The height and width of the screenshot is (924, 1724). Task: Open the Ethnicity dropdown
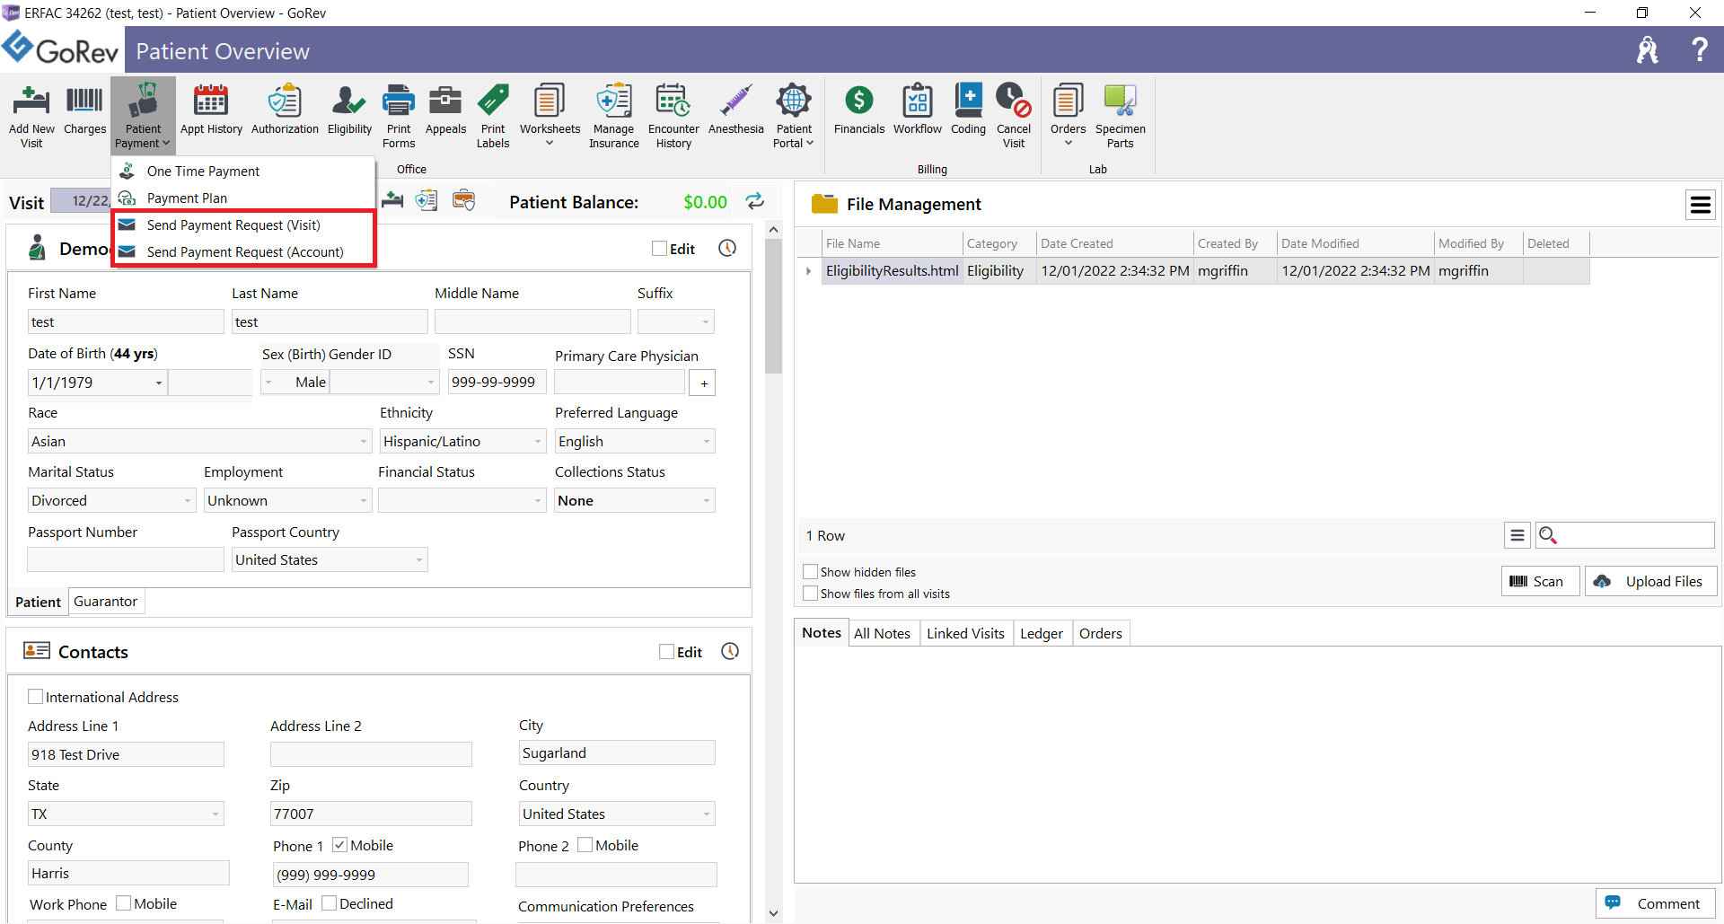[x=538, y=441]
